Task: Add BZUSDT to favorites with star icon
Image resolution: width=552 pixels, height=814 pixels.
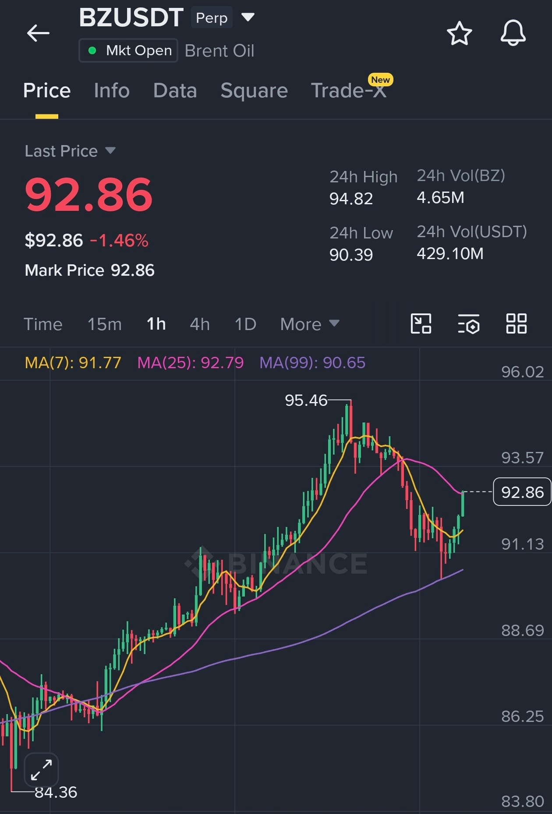Action: coord(459,33)
